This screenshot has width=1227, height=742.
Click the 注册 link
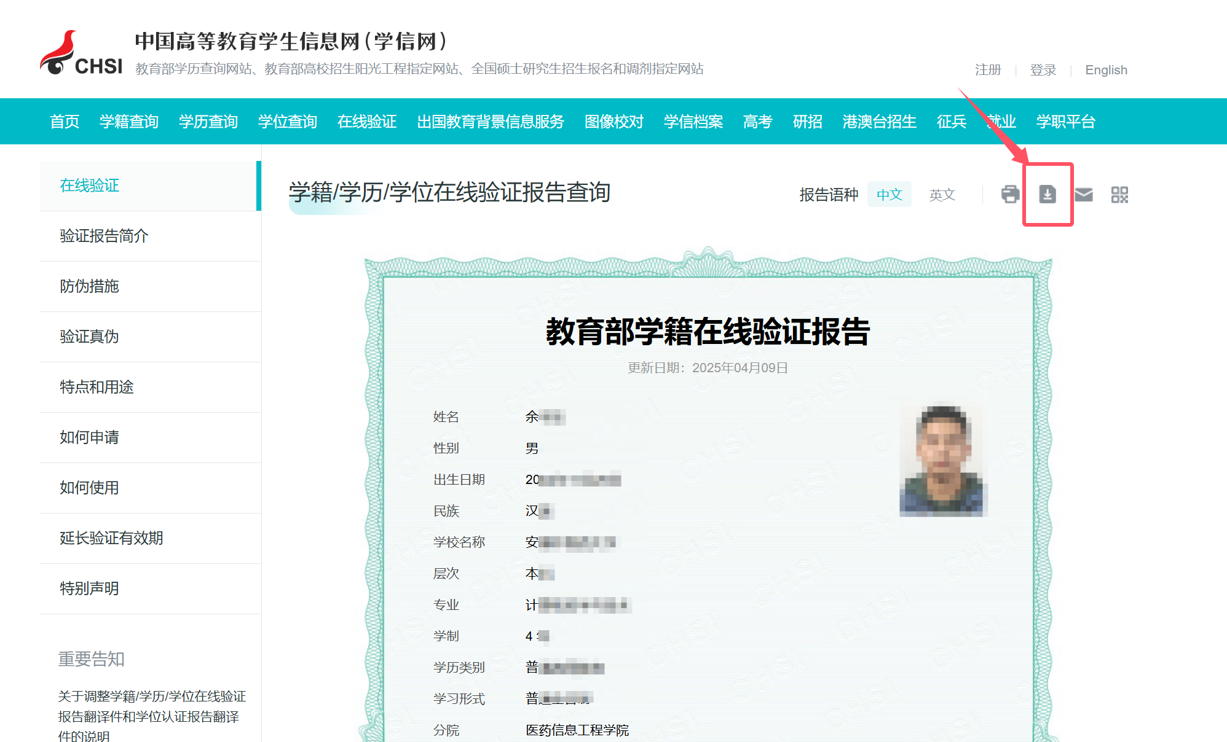click(x=988, y=70)
